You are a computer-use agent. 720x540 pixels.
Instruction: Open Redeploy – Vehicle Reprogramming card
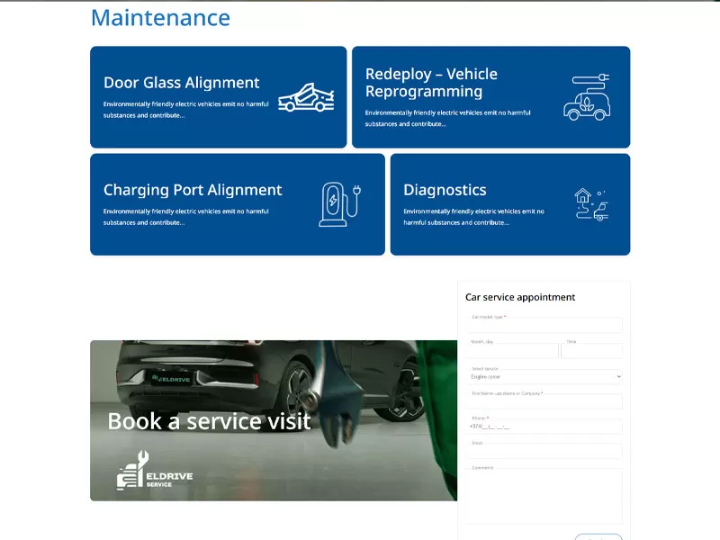[x=431, y=83]
